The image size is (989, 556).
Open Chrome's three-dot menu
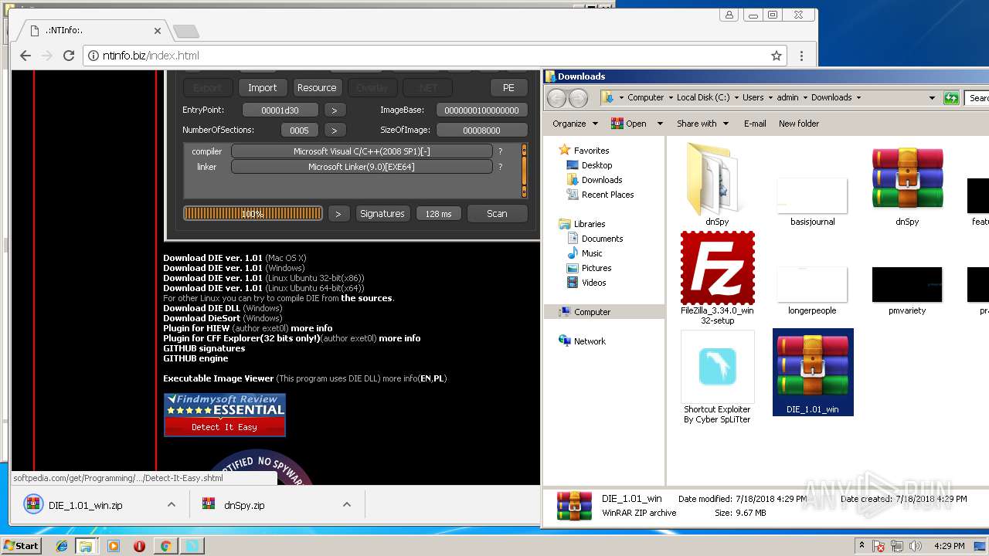pyautogui.click(x=801, y=56)
